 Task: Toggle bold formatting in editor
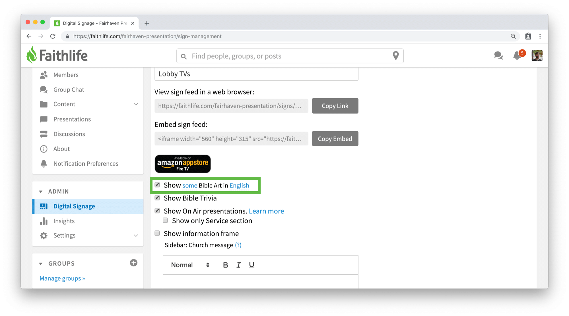(x=225, y=265)
